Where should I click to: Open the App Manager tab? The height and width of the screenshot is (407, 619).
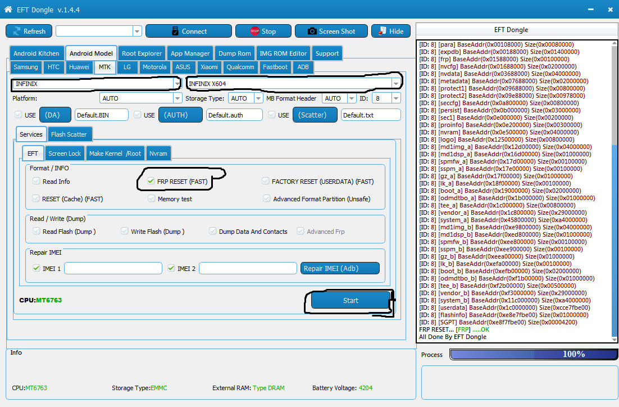tap(190, 53)
